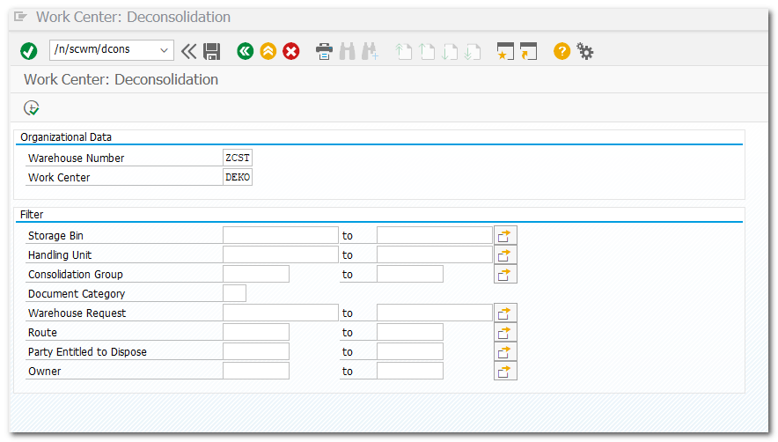The image size is (778, 442).
Task: Open multiple selection for Owner
Action: [x=505, y=371]
